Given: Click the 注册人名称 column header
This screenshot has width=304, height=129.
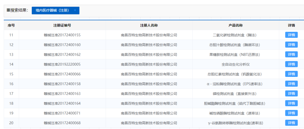Looking at the screenshot, I should (x=149, y=25).
